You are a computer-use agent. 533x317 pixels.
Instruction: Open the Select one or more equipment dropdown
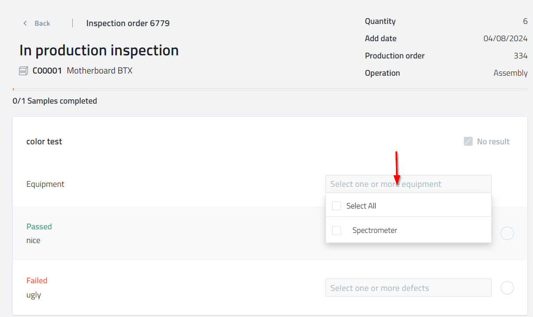coord(408,184)
